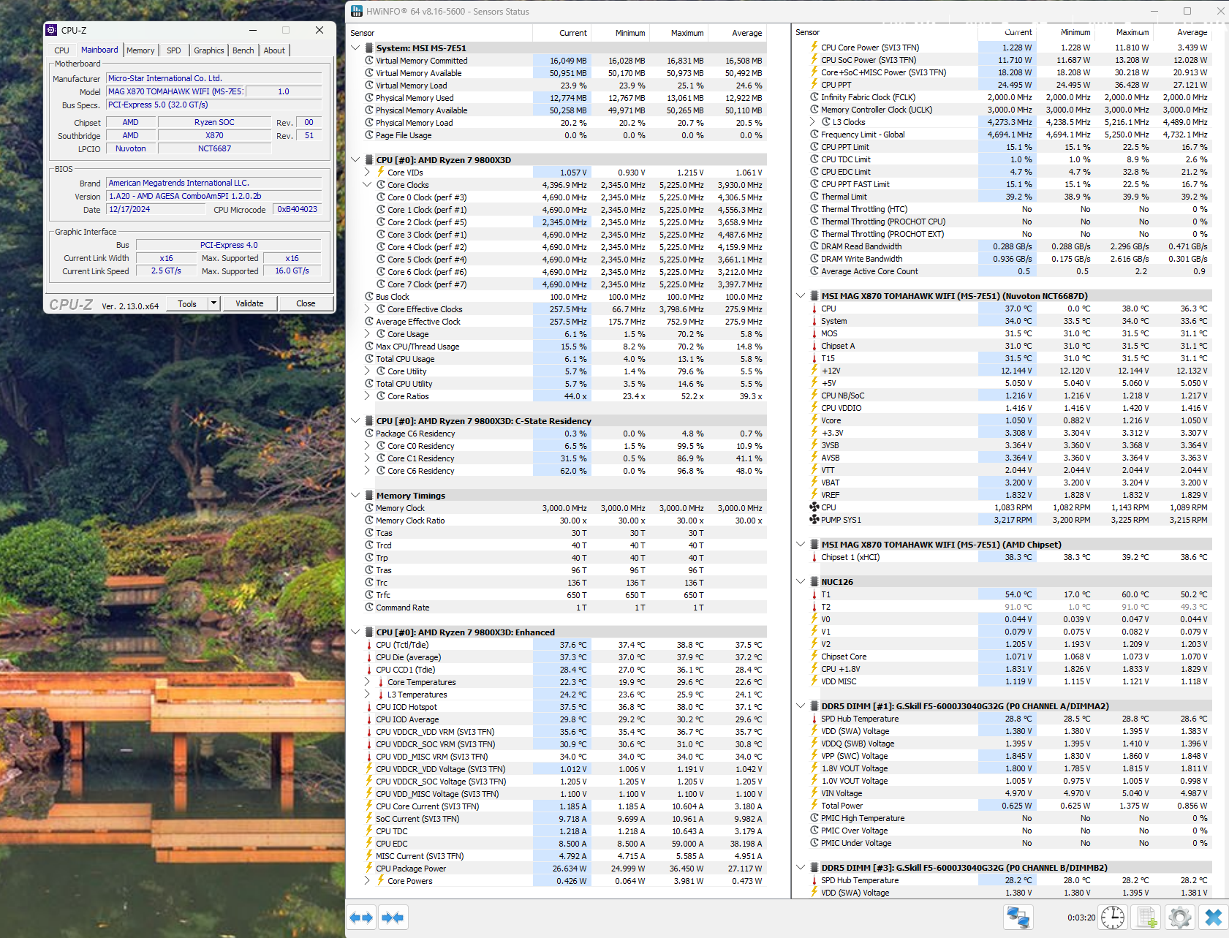Collapse the System: MSI MS-7E51 section

point(355,48)
